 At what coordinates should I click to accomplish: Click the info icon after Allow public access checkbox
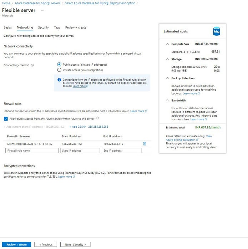pyautogui.click(x=97, y=118)
